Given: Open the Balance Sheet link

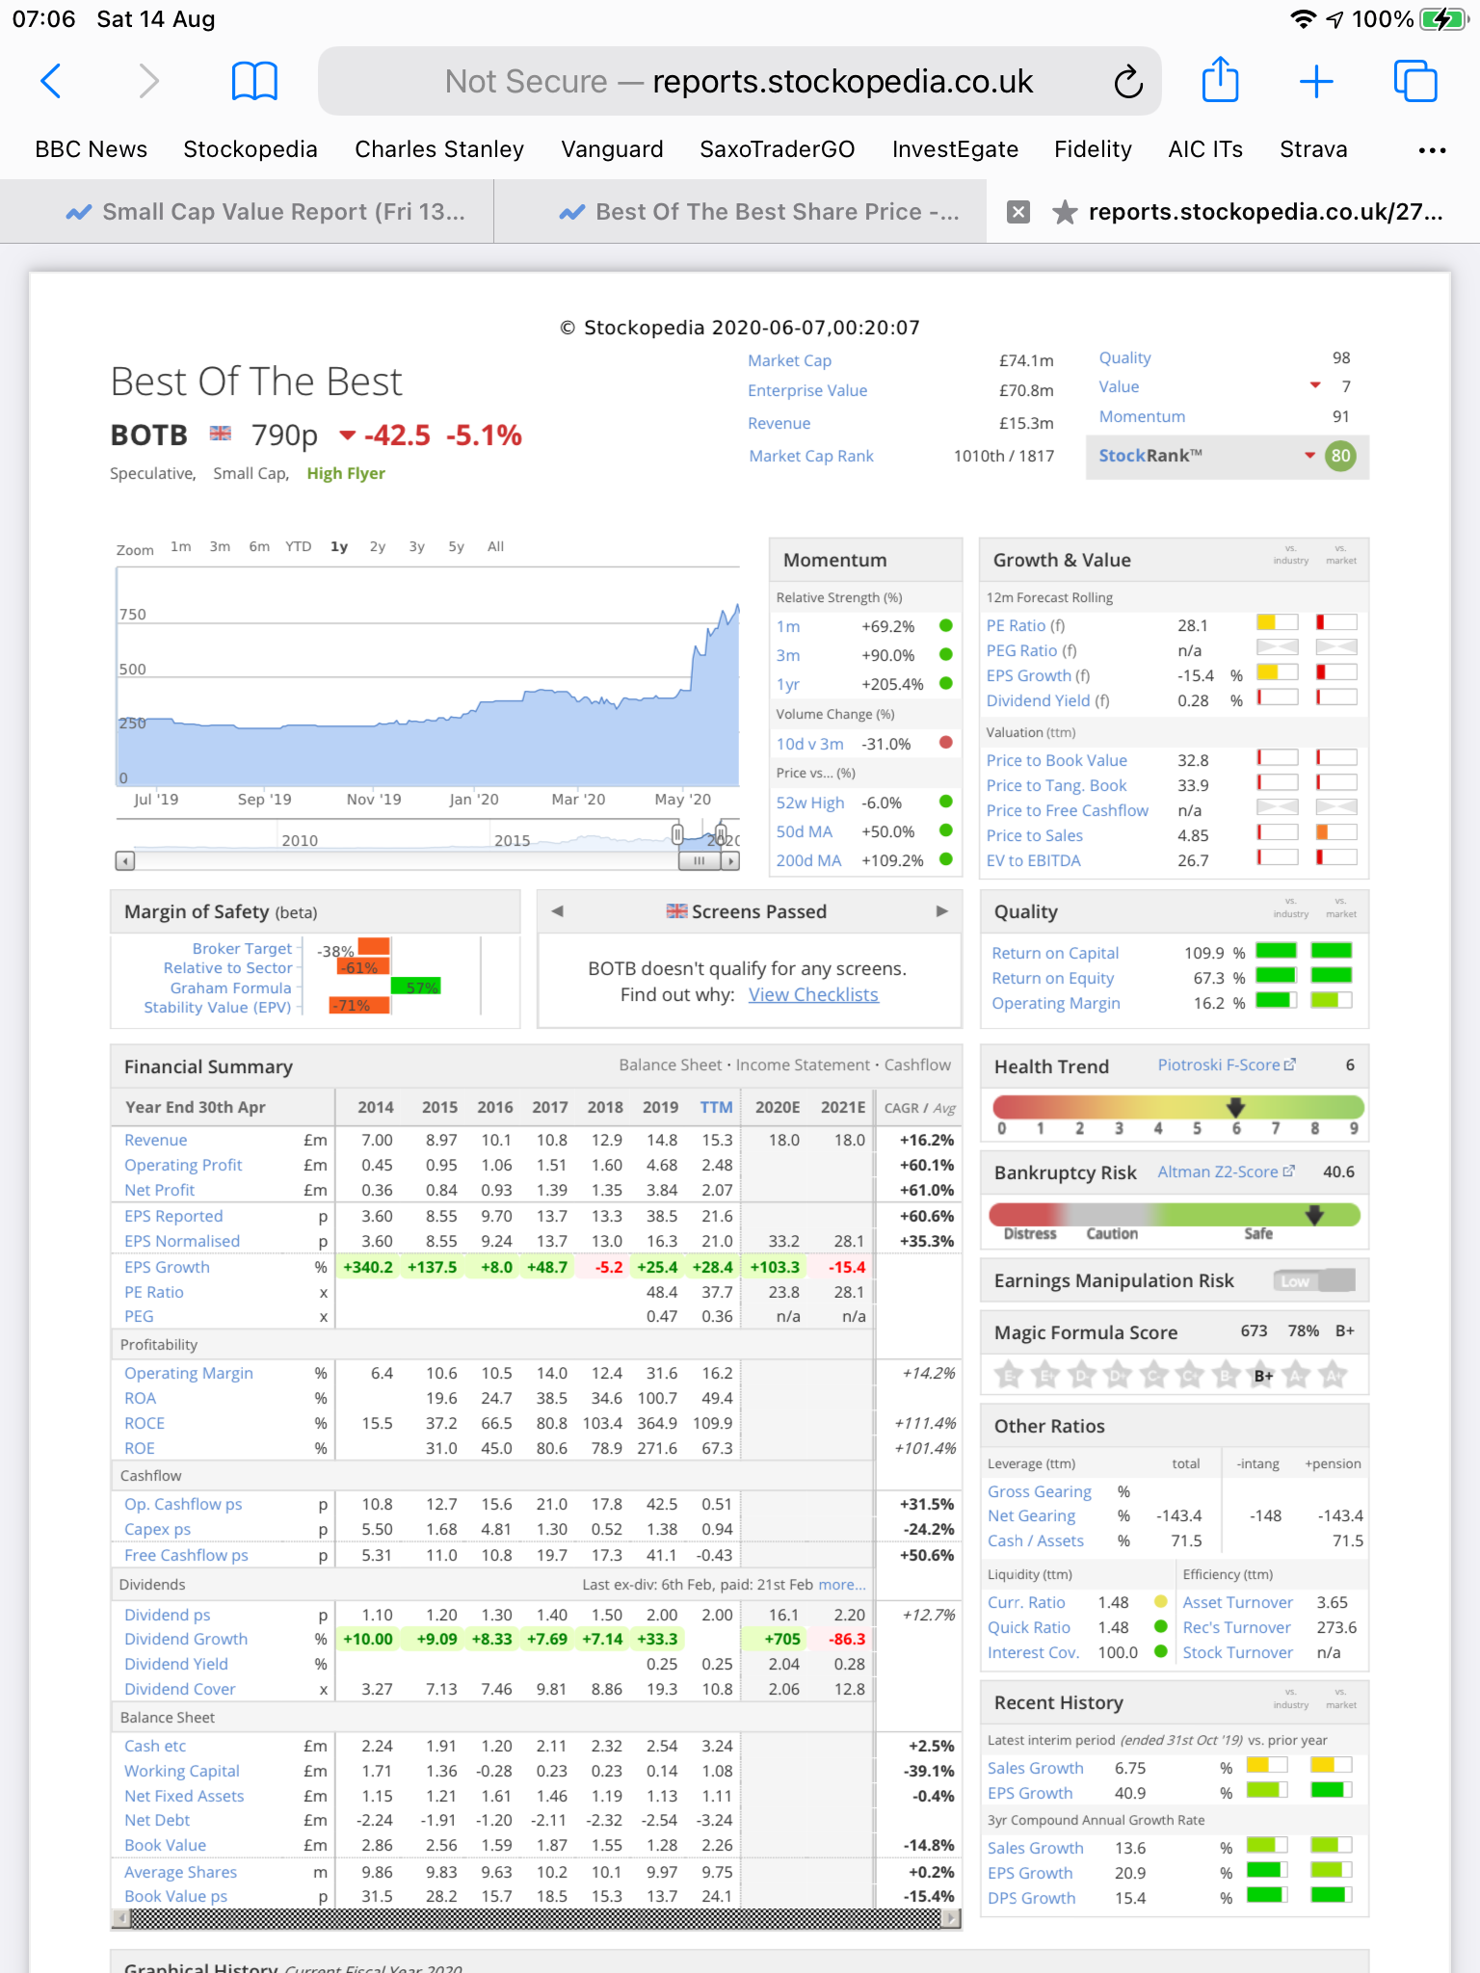Looking at the screenshot, I should 670,1065.
